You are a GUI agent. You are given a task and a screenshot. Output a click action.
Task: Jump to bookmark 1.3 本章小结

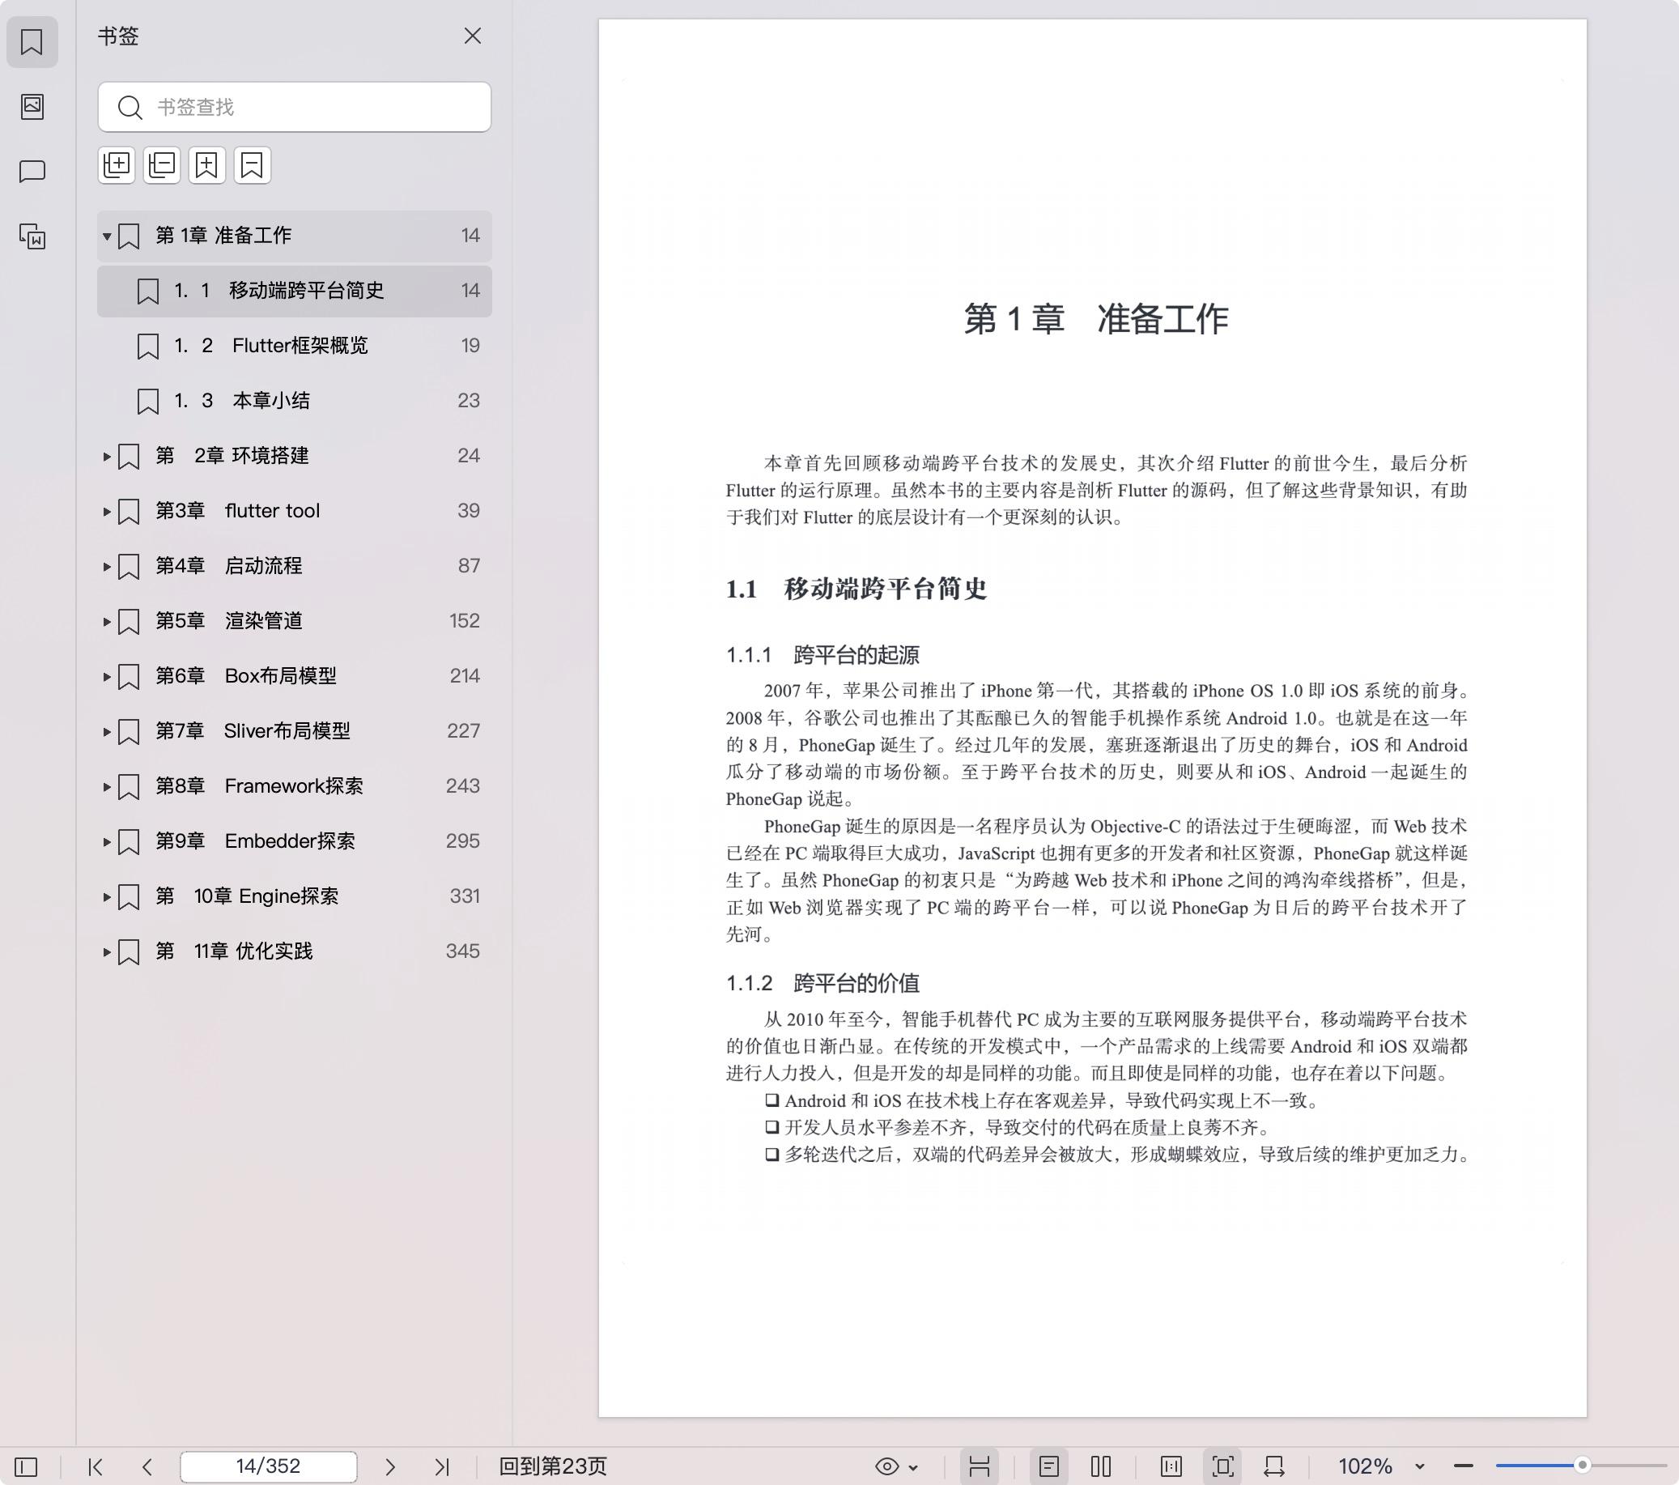click(294, 401)
